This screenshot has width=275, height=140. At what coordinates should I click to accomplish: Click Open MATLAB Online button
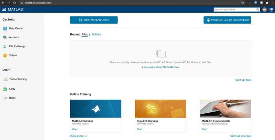(94, 20)
